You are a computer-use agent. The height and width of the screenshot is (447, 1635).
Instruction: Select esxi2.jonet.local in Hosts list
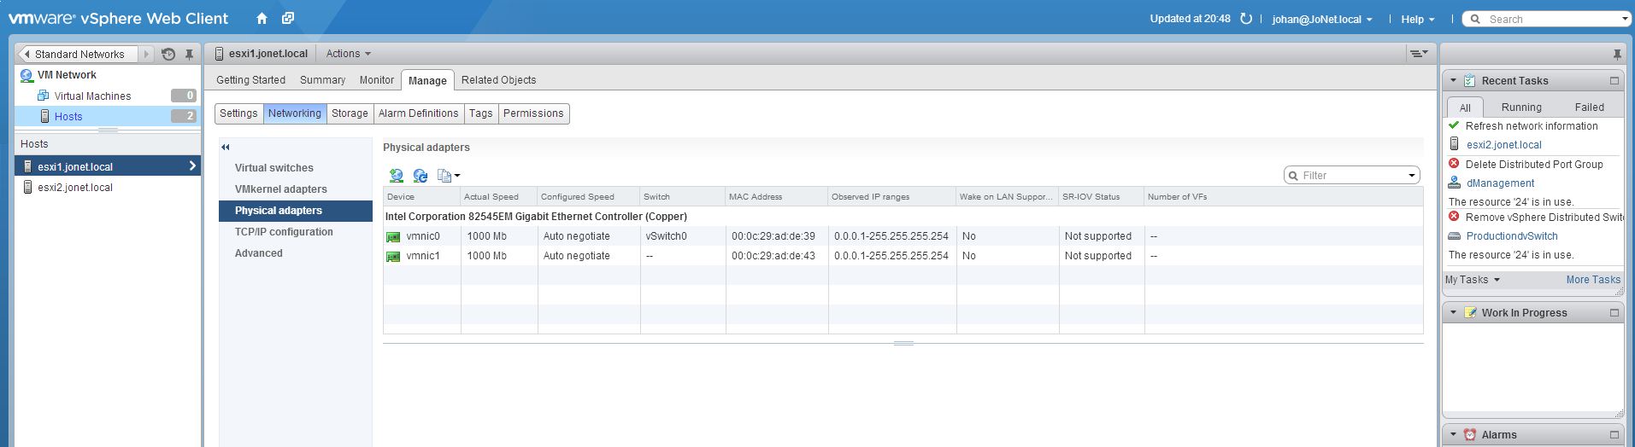coord(108,188)
